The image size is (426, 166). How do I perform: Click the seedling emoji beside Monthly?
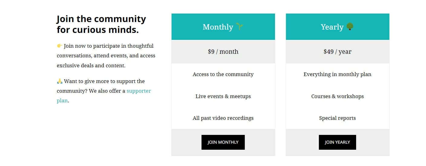point(239,27)
